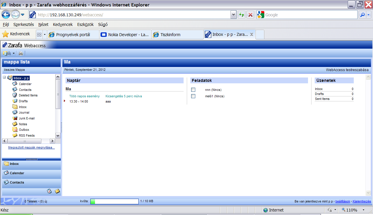This screenshot has height=215, width=373.
Task: Open the recent pages dropdown arrow
Action: 22,15
